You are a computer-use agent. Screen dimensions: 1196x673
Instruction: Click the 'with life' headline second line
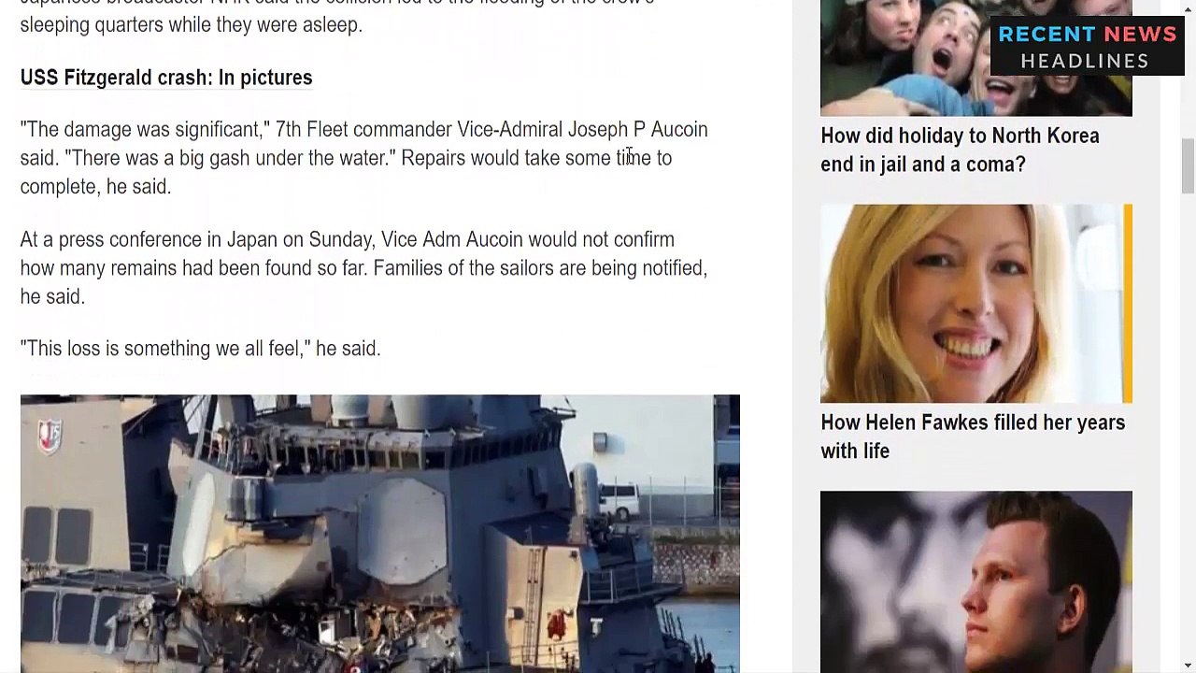click(x=855, y=451)
